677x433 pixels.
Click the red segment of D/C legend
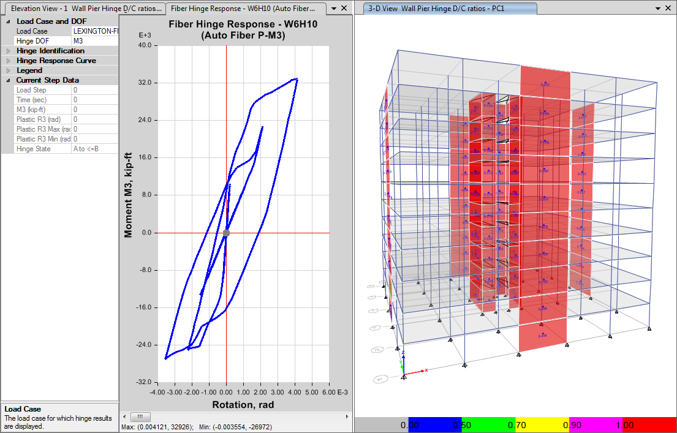click(x=649, y=425)
